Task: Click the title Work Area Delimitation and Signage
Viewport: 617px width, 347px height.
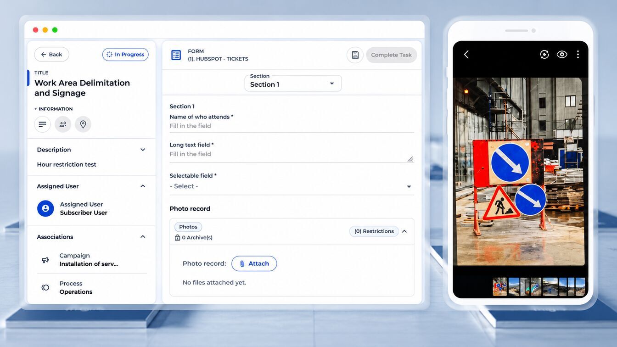Action: tap(82, 88)
